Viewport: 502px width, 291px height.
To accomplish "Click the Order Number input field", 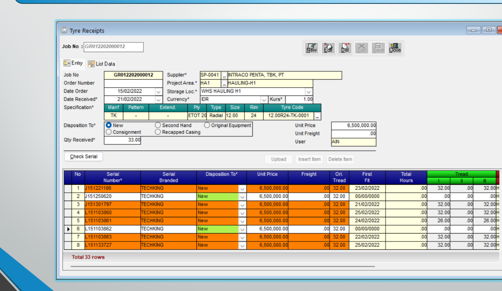I will tap(133, 83).
